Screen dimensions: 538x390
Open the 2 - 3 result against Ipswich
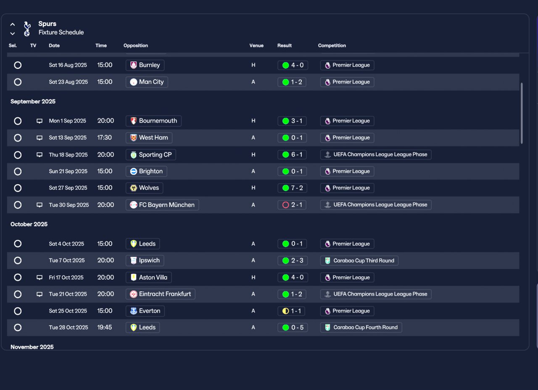(x=293, y=261)
